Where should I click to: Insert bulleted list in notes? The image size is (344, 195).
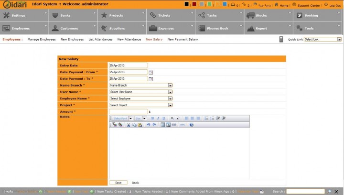coord(206,118)
